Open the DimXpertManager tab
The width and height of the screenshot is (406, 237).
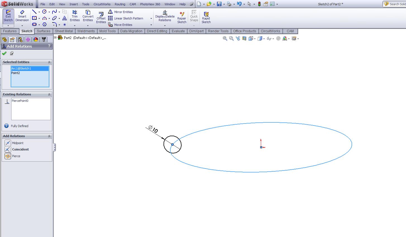pyautogui.click(x=28, y=39)
